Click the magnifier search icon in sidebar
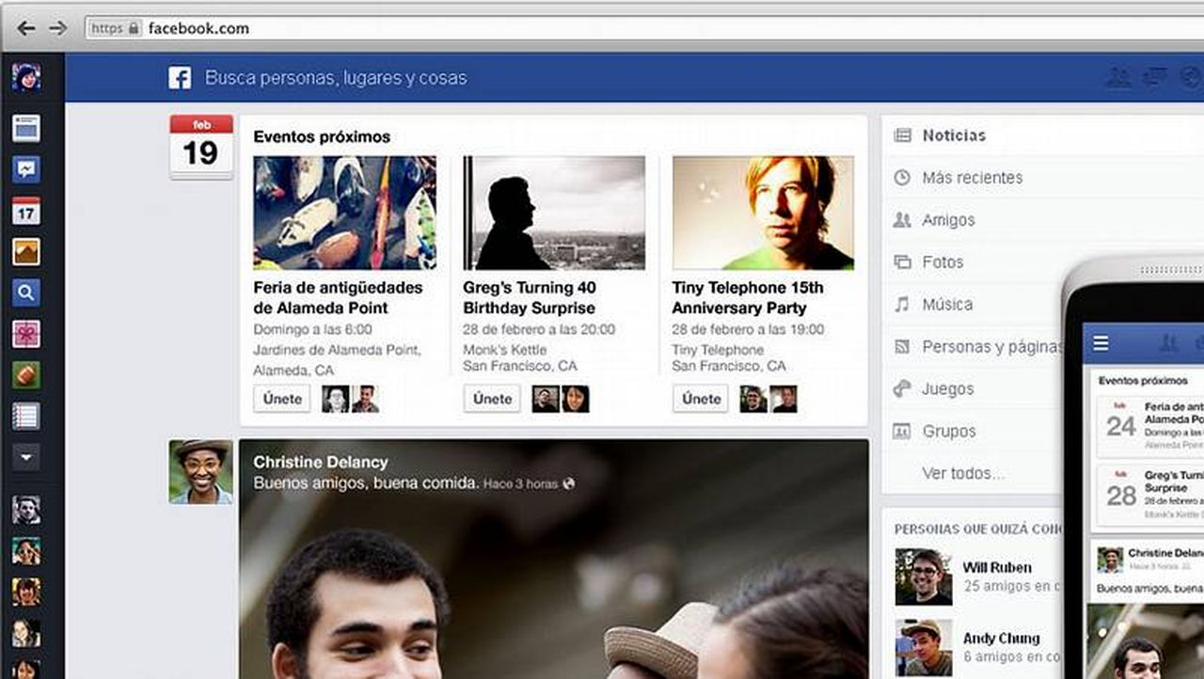 point(26,293)
